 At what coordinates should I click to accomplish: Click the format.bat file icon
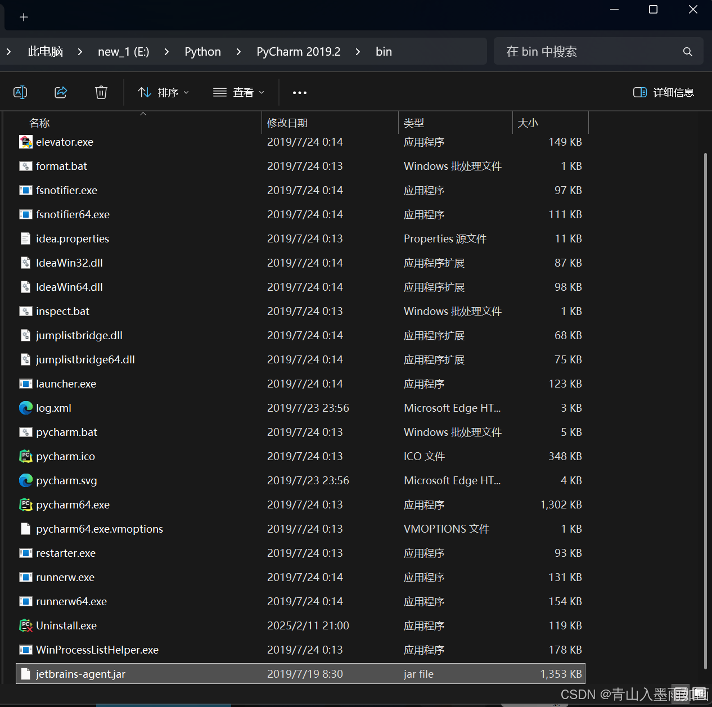(x=26, y=166)
